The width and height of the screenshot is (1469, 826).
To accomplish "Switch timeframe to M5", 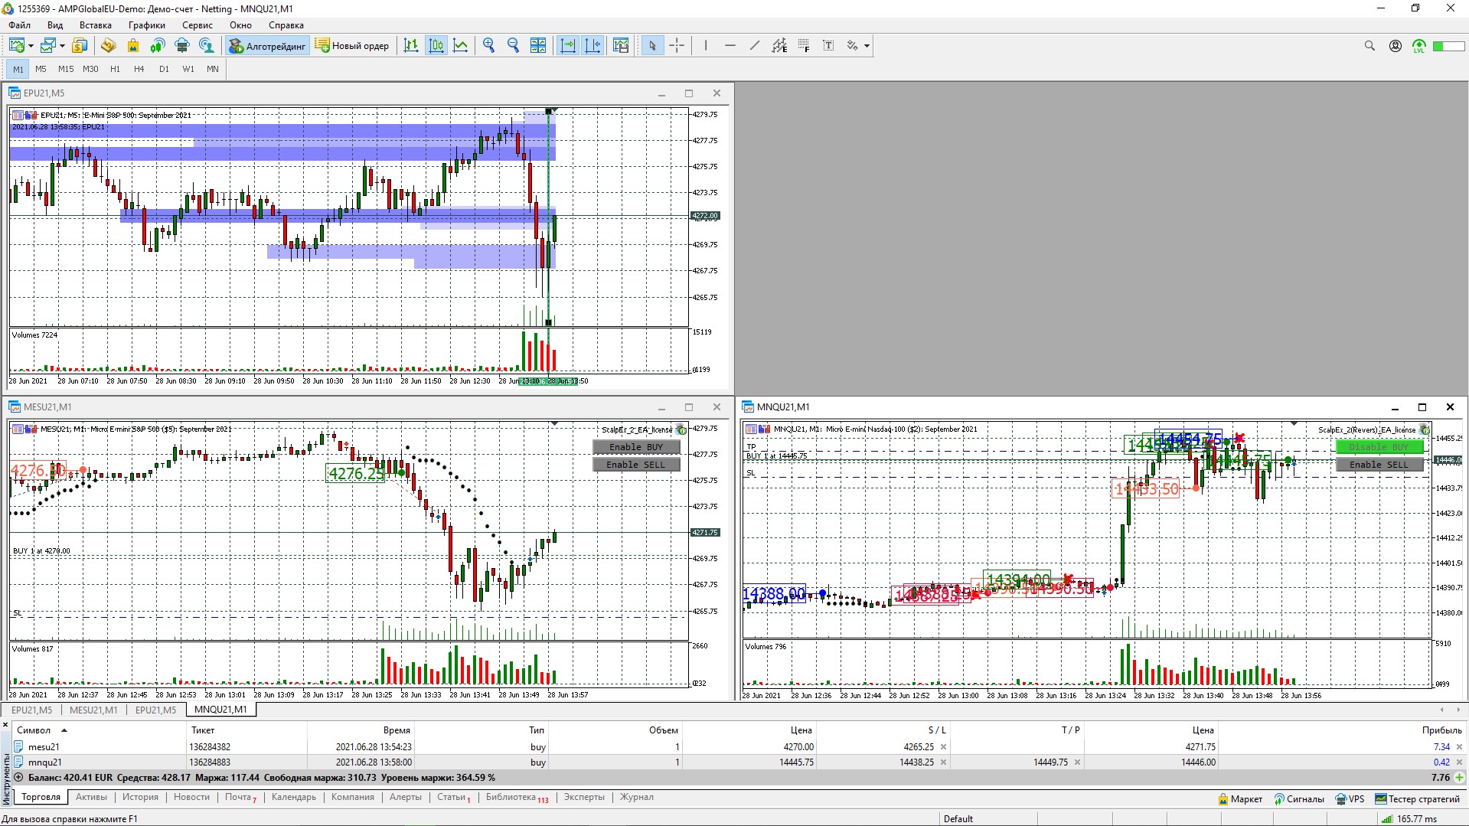I will (x=41, y=69).
